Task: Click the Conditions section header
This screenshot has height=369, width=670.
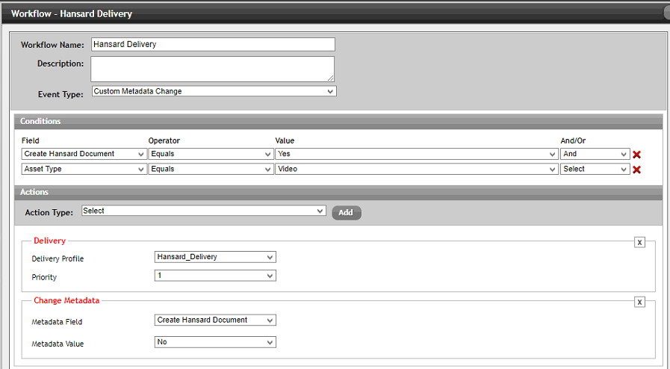Action: coord(338,121)
